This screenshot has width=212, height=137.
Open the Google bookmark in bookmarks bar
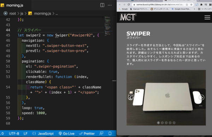(123, 9)
